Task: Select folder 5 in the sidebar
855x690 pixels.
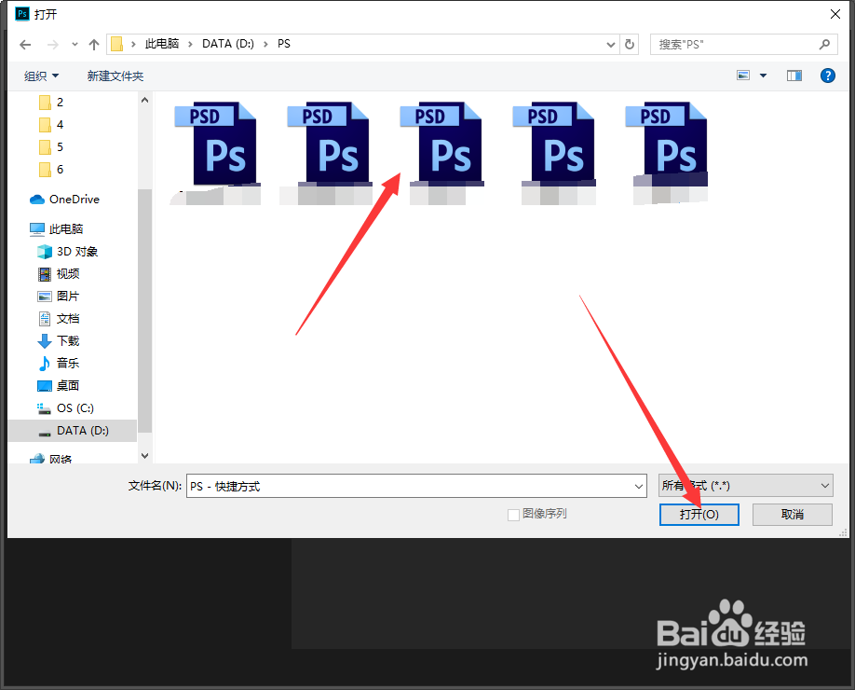Action: pyautogui.click(x=51, y=146)
